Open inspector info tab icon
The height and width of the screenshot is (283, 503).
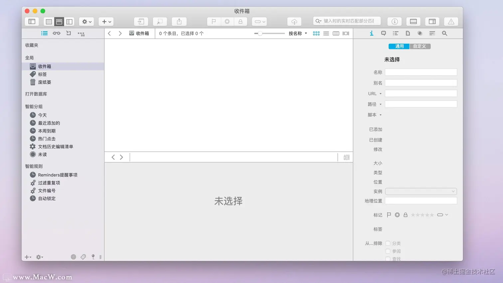372,33
